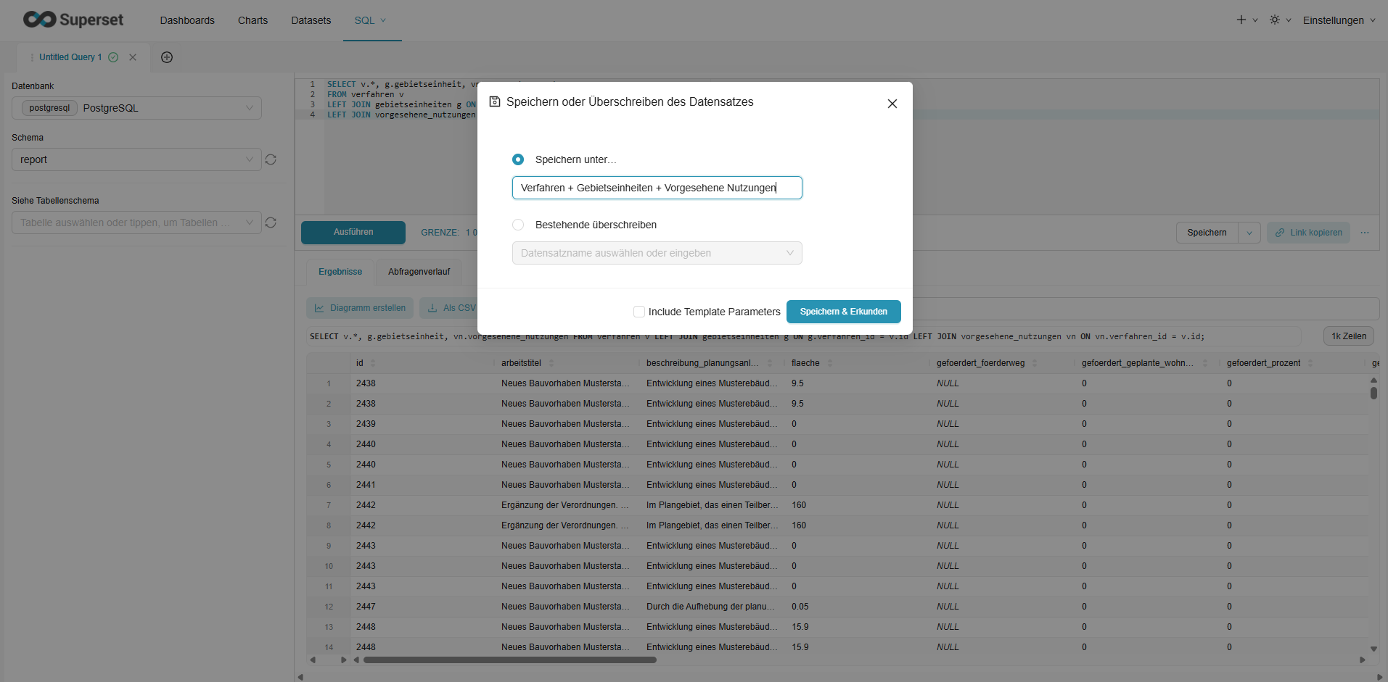Enable Include Template Parameters checkbox
1388x682 pixels.
click(639, 312)
